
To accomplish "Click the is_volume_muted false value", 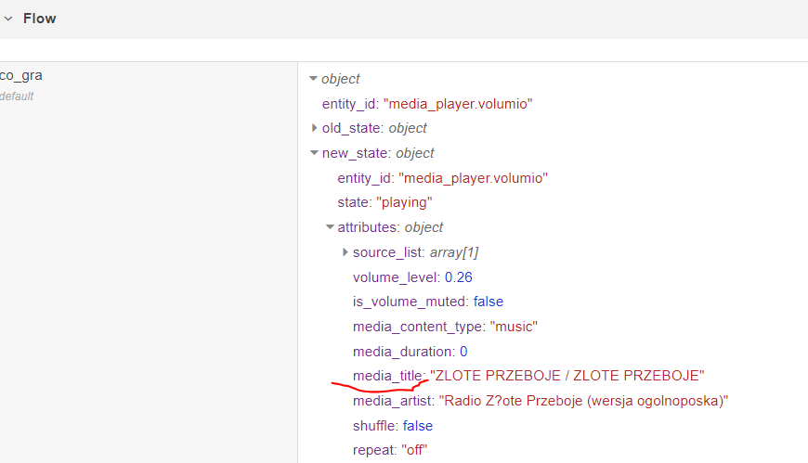I will tap(488, 302).
